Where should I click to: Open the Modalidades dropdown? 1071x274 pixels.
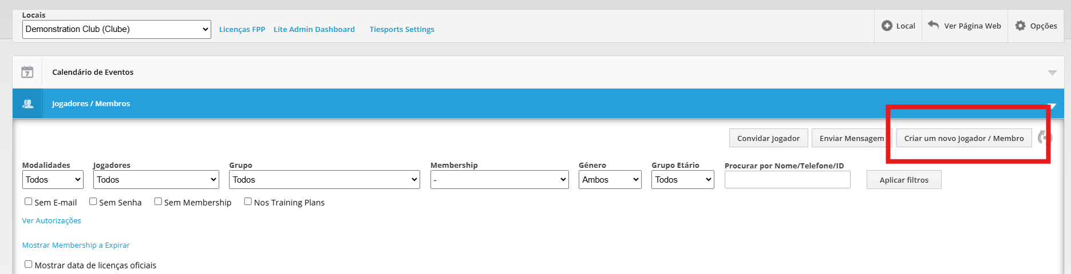(53, 180)
